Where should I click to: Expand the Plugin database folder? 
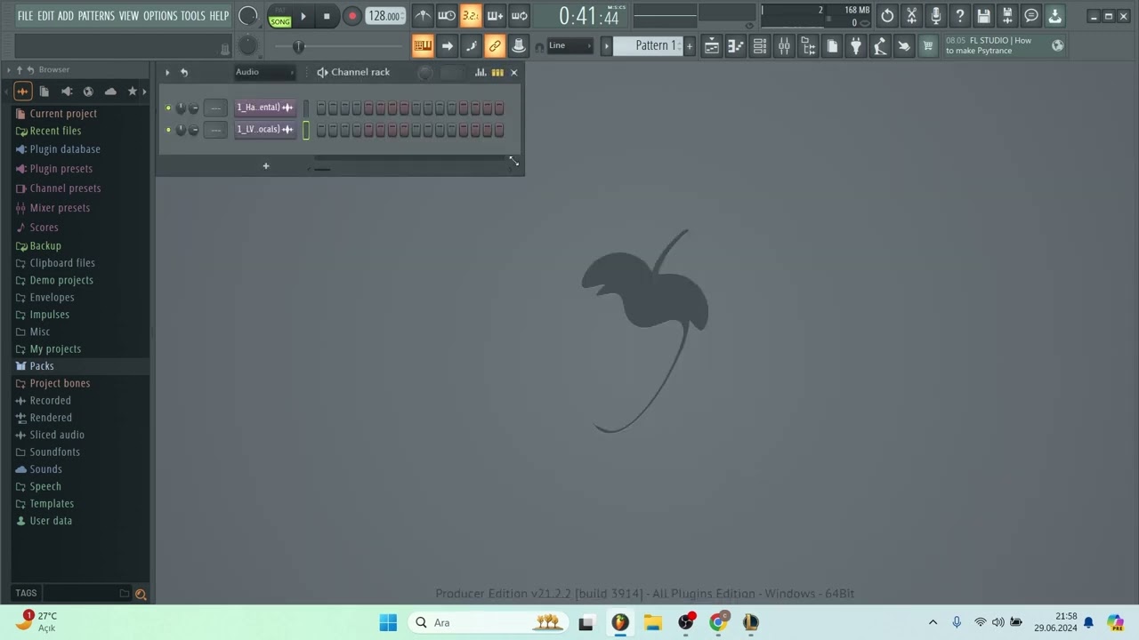pos(65,149)
